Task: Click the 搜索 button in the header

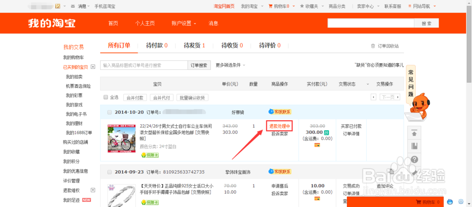Action: [426, 23]
